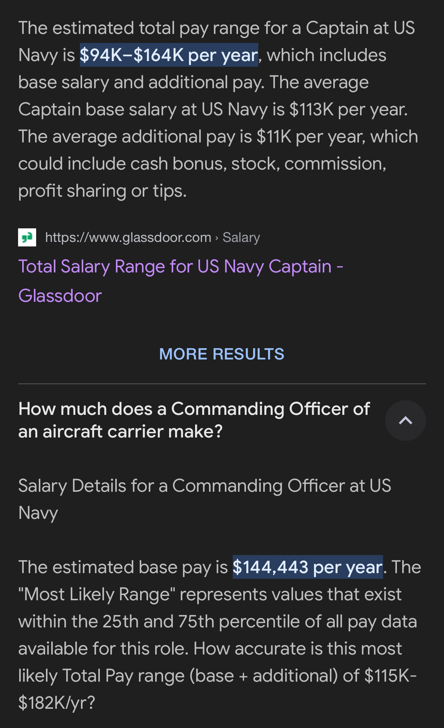Click the estimated base pay sentence start

pyautogui.click(x=123, y=567)
